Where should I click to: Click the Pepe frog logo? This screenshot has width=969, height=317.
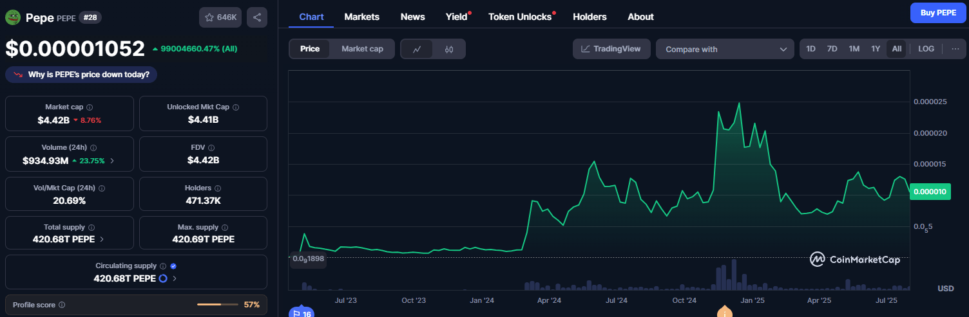13,17
